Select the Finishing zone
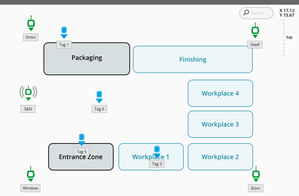This screenshot has width=299, height=196. [192, 60]
